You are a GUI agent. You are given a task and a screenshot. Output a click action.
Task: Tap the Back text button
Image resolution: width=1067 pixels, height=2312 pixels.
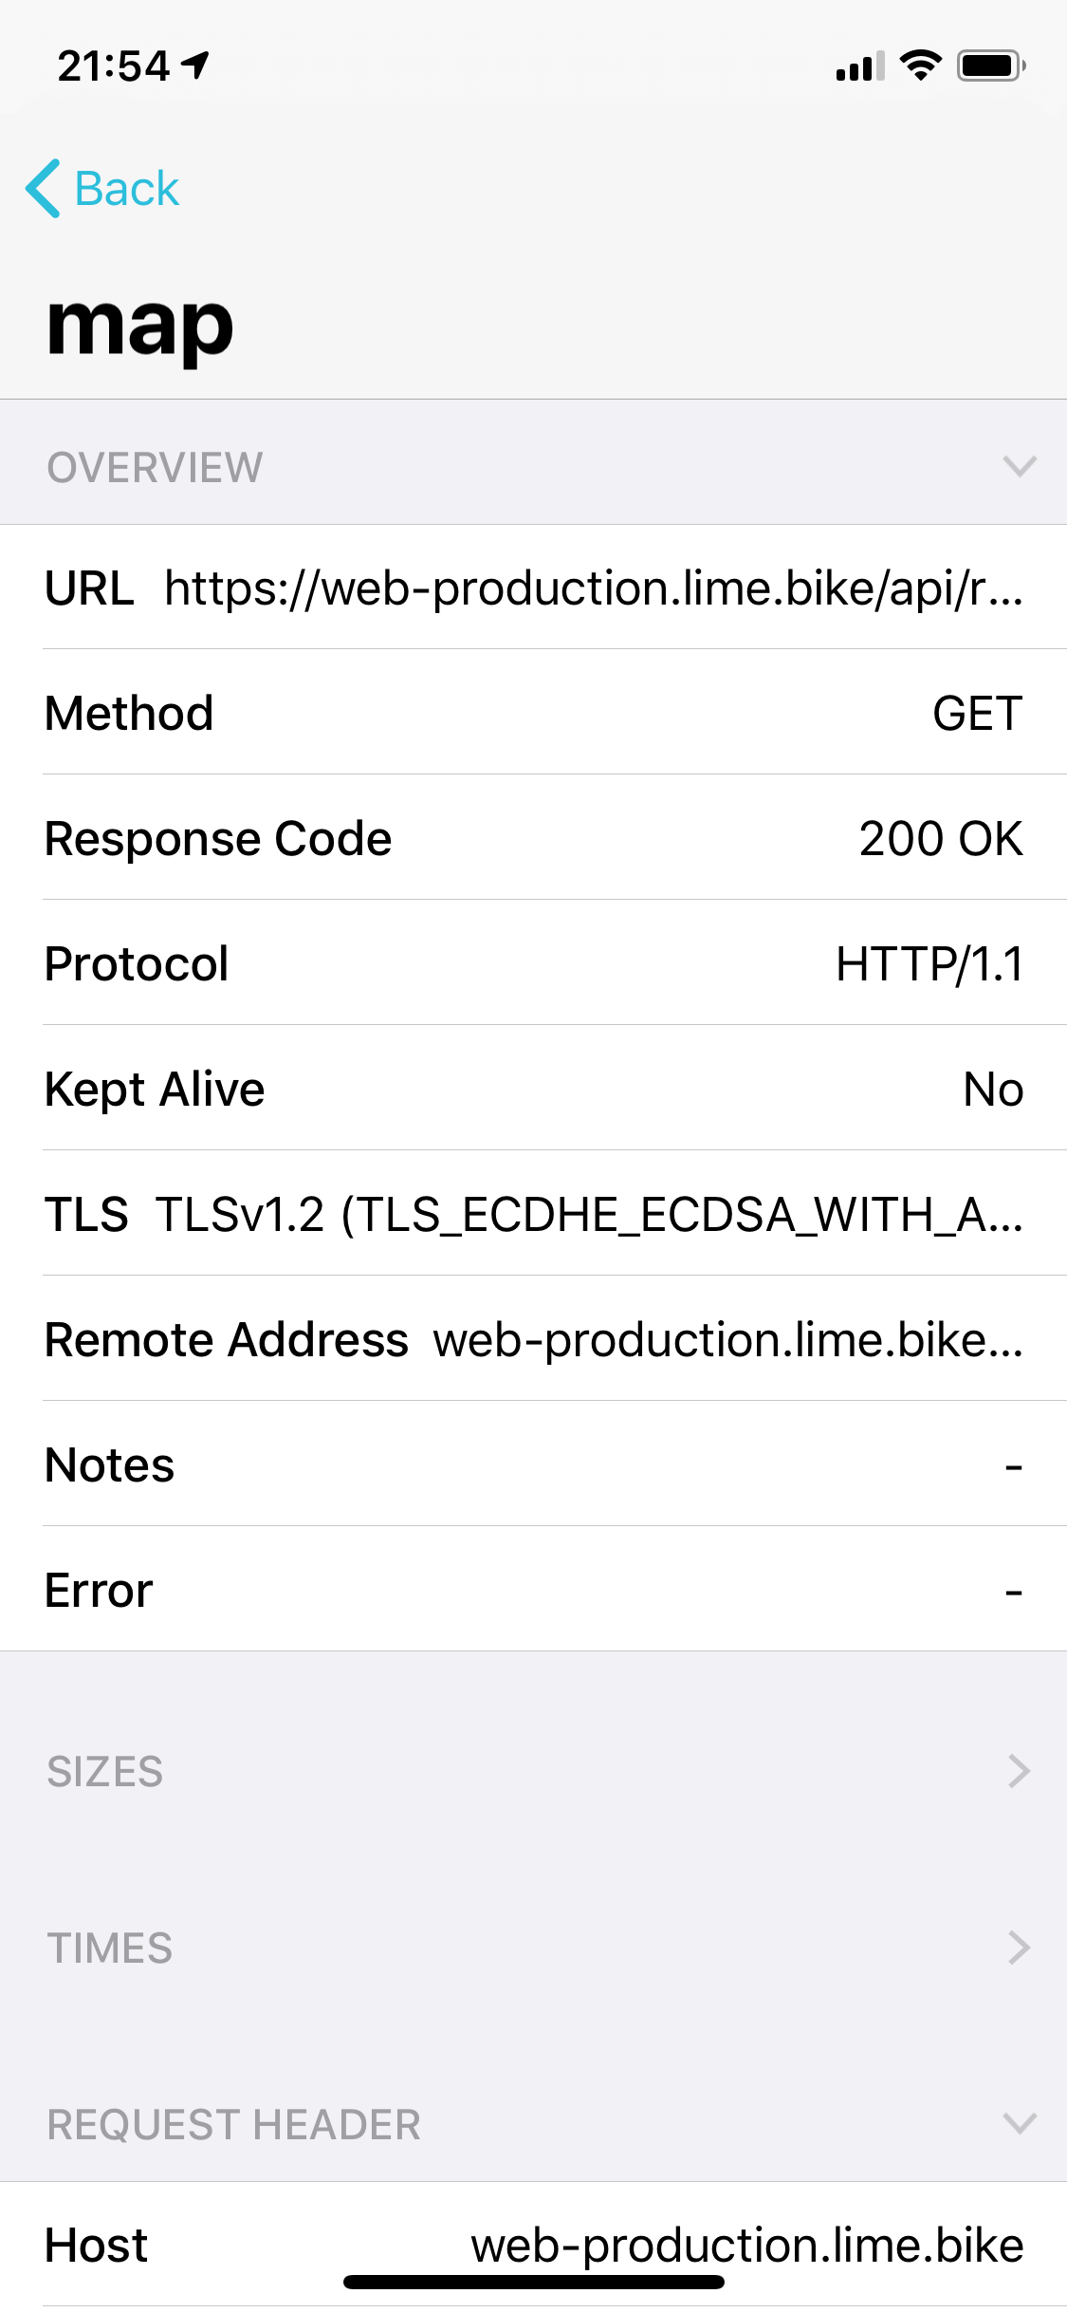coord(126,188)
